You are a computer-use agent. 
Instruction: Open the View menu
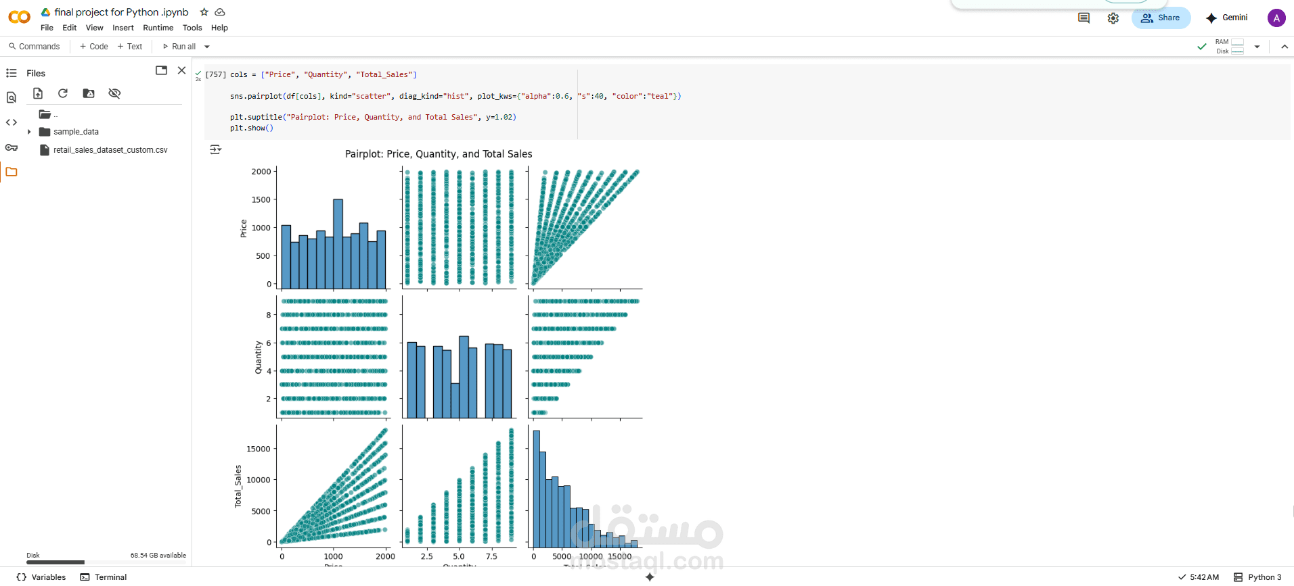[95, 28]
